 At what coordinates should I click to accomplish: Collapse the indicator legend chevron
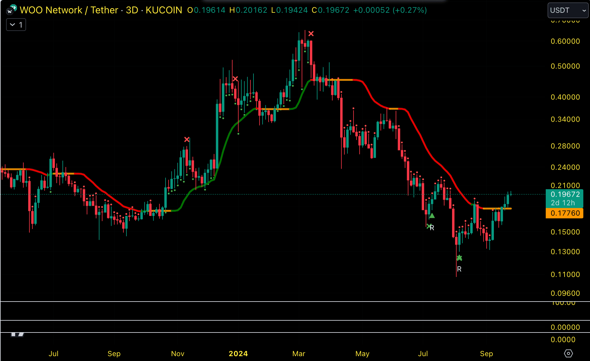pyautogui.click(x=12, y=25)
